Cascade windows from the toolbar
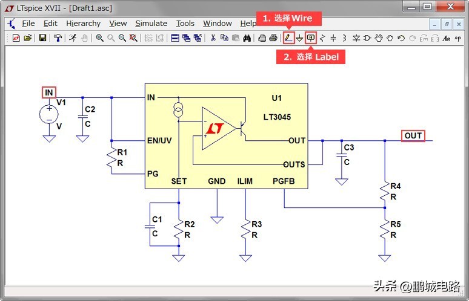This screenshot has height=301, width=469. click(187, 38)
